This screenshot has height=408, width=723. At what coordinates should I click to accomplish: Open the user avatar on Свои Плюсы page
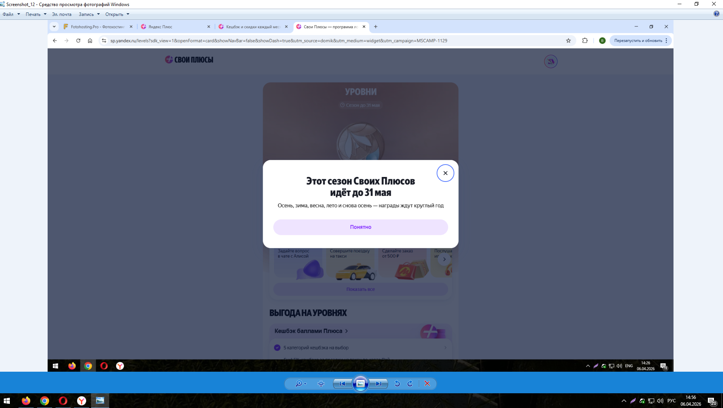[551, 61]
